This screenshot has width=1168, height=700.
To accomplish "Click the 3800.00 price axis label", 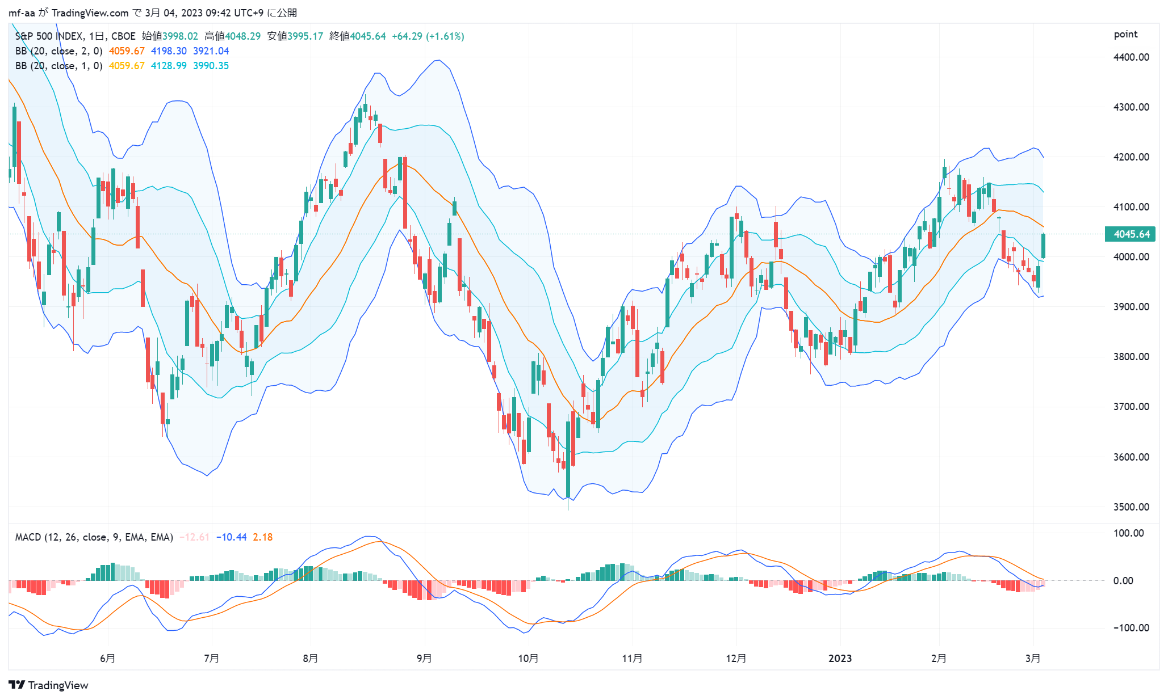I will 1132,357.
